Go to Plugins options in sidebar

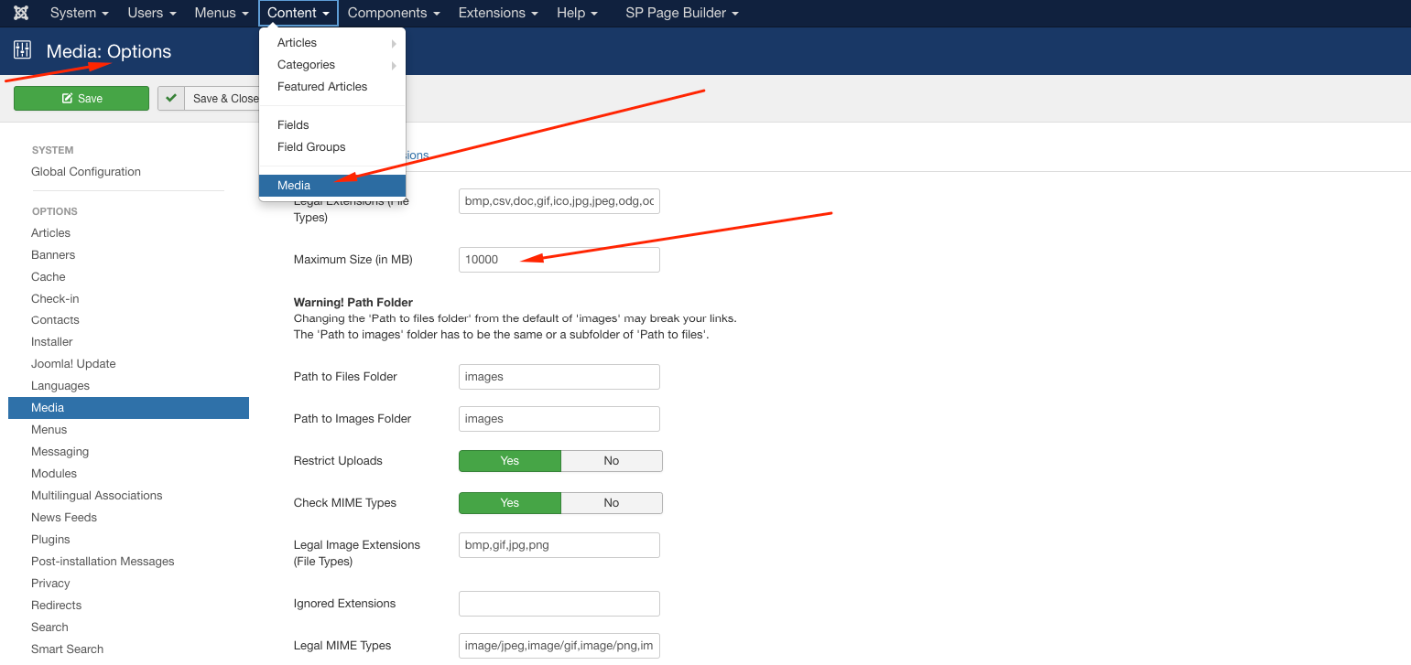(50, 540)
